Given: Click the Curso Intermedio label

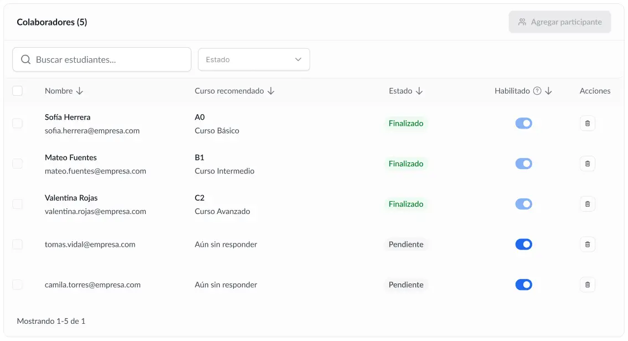Looking at the screenshot, I should pos(224,171).
